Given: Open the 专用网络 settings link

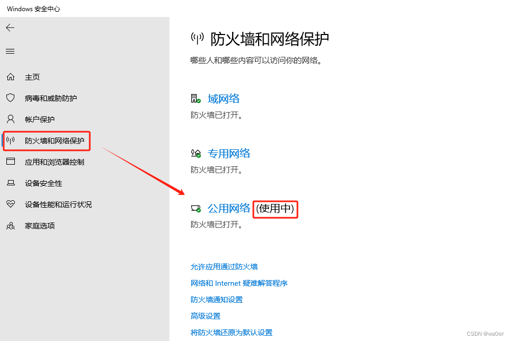Looking at the screenshot, I should click(x=229, y=153).
